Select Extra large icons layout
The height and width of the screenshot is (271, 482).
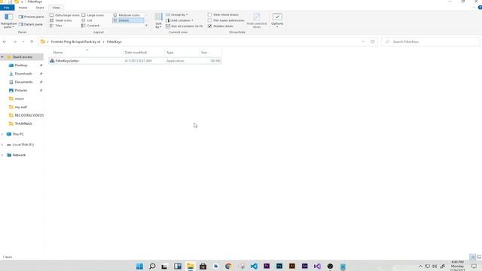click(65, 15)
